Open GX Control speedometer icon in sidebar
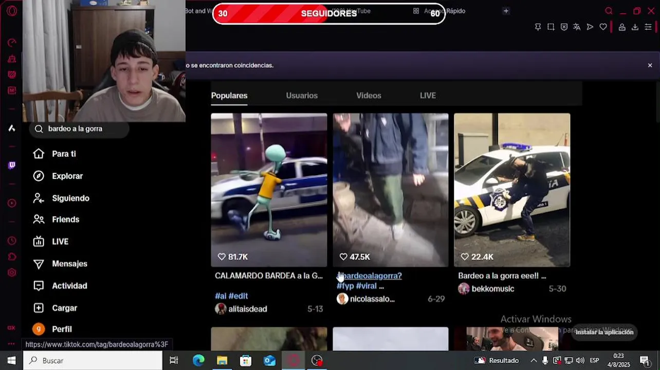 coord(12,43)
